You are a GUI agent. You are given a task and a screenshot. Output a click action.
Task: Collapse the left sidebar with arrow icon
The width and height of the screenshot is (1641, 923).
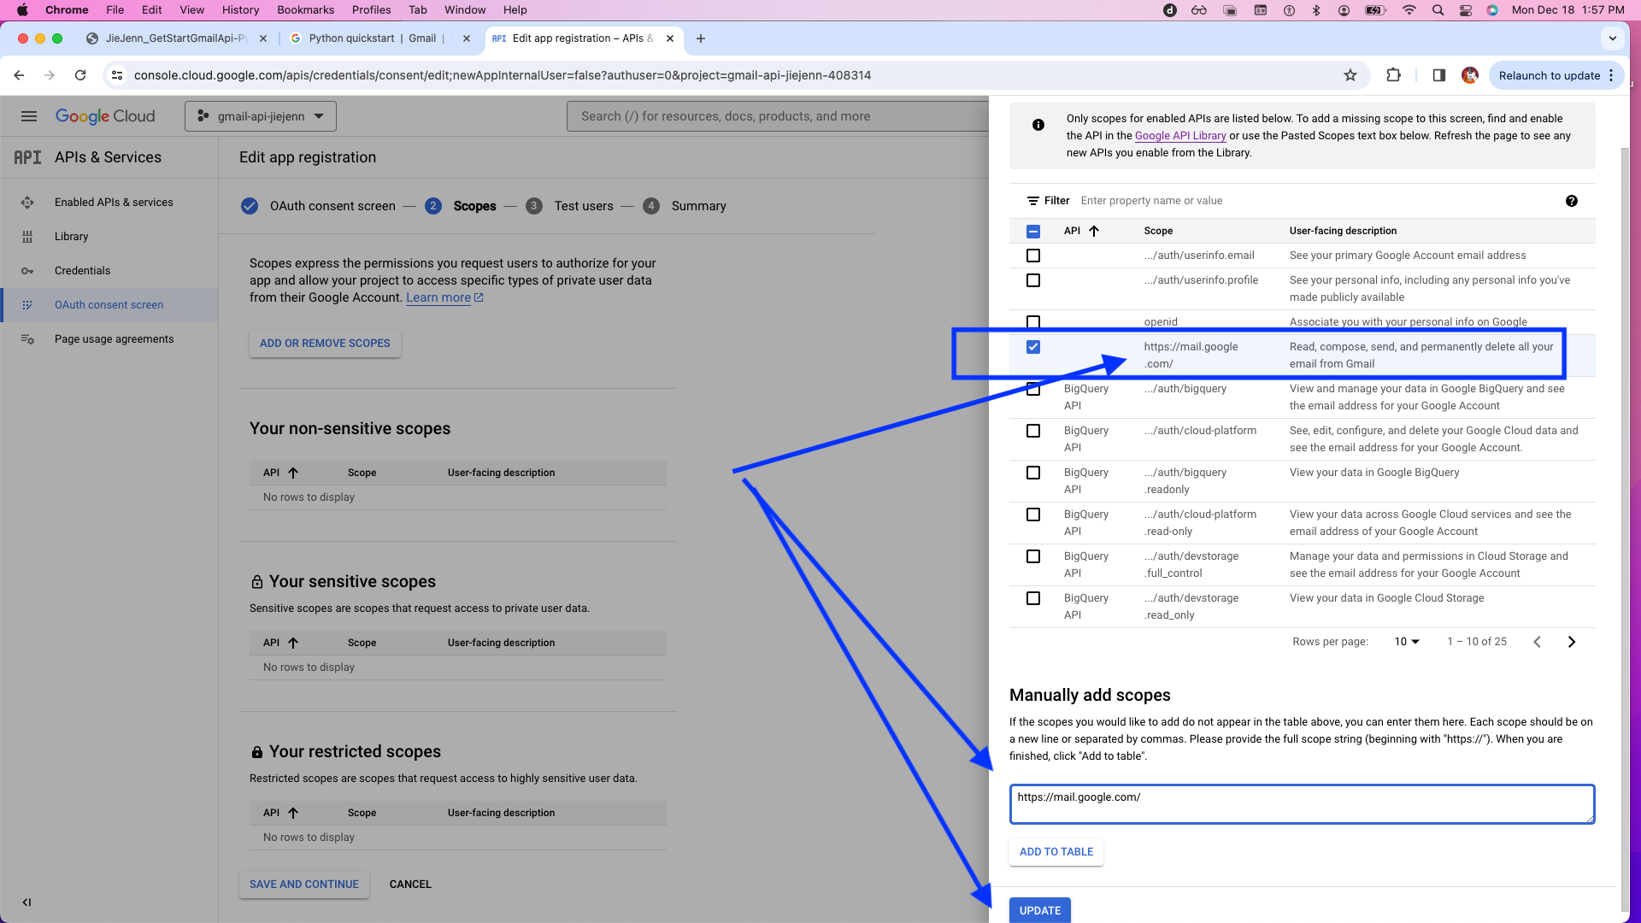click(26, 902)
